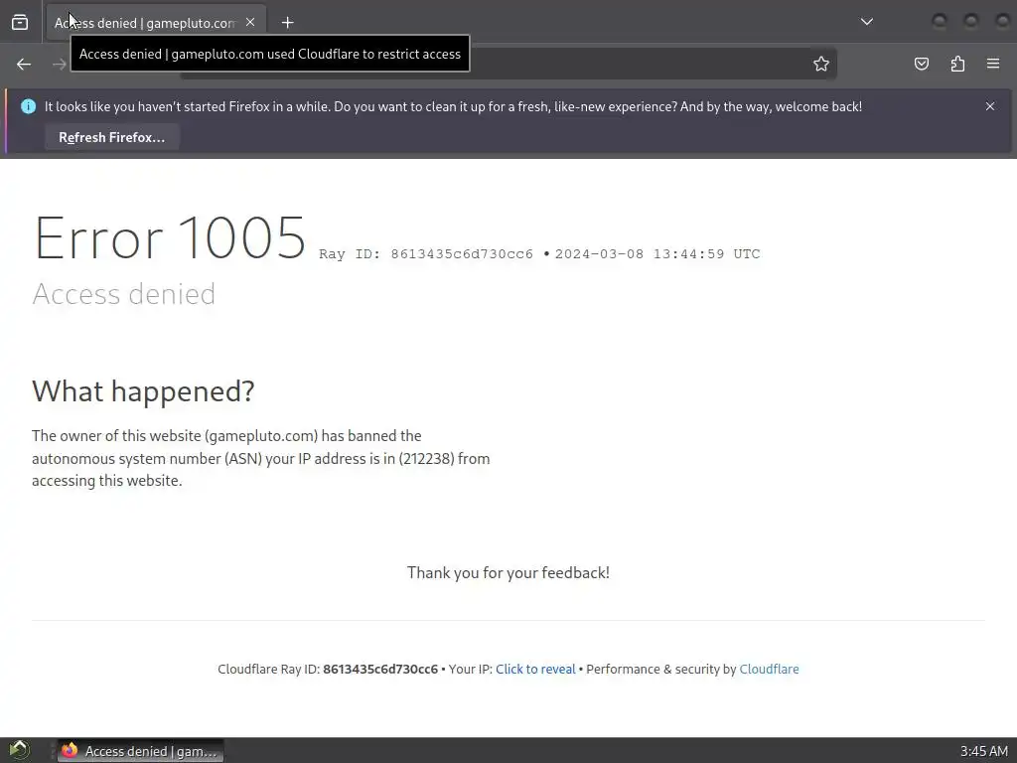Viewport: 1017px width, 763px height.
Task: Open the Cloudflare link in footer
Action: [x=769, y=669]
